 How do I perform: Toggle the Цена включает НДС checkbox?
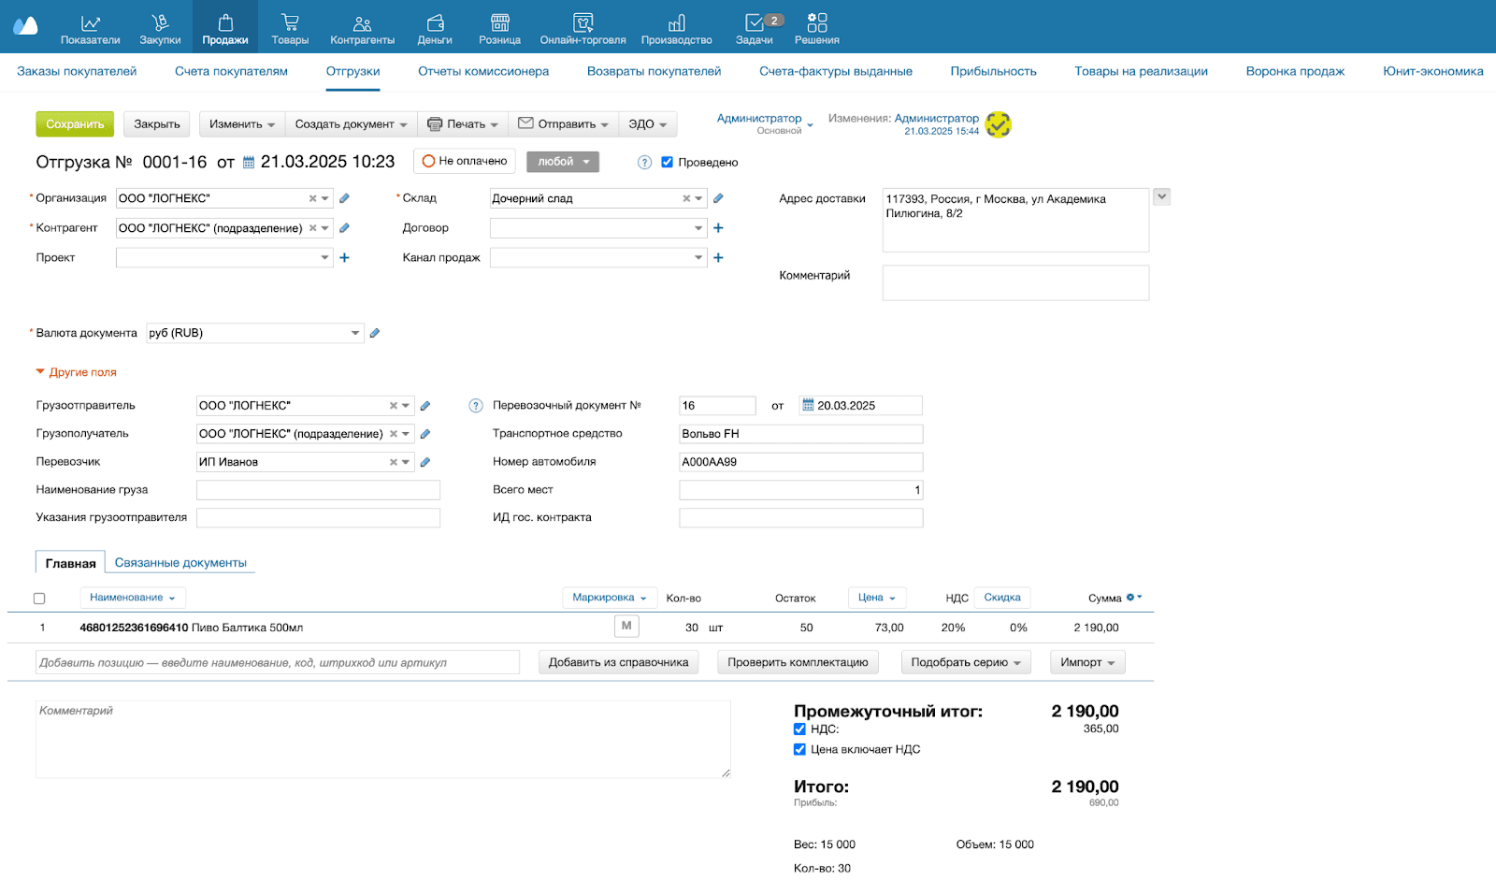(x=799, y=749)
